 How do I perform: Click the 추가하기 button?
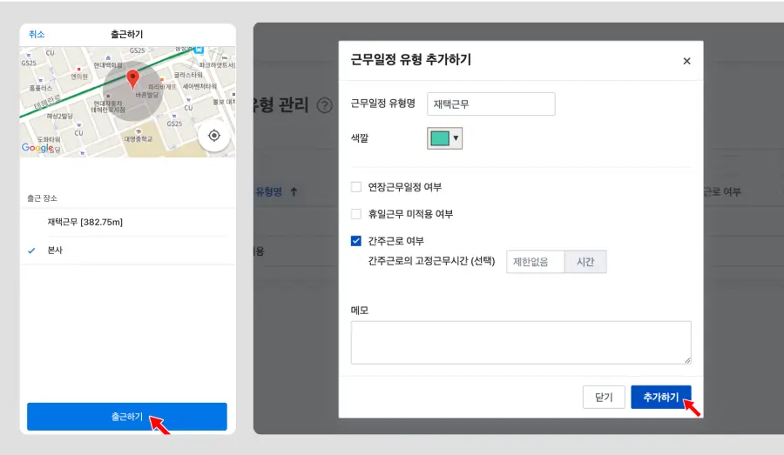click(x=661, y=397)
